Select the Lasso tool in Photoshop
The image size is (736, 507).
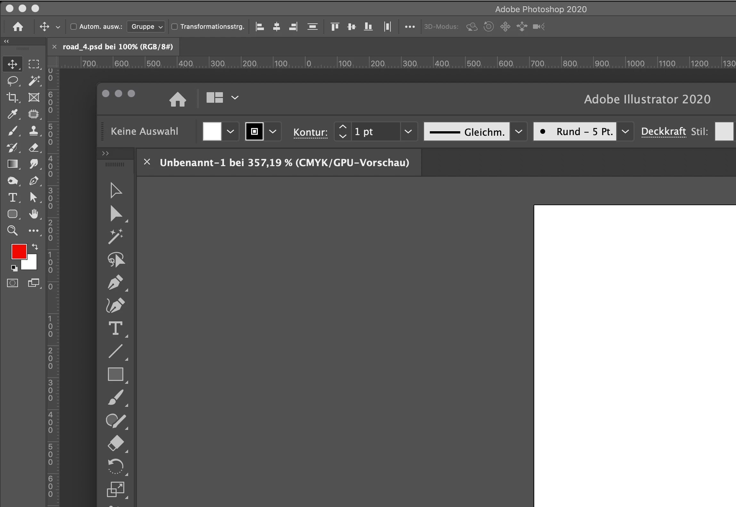click(12, 81)
